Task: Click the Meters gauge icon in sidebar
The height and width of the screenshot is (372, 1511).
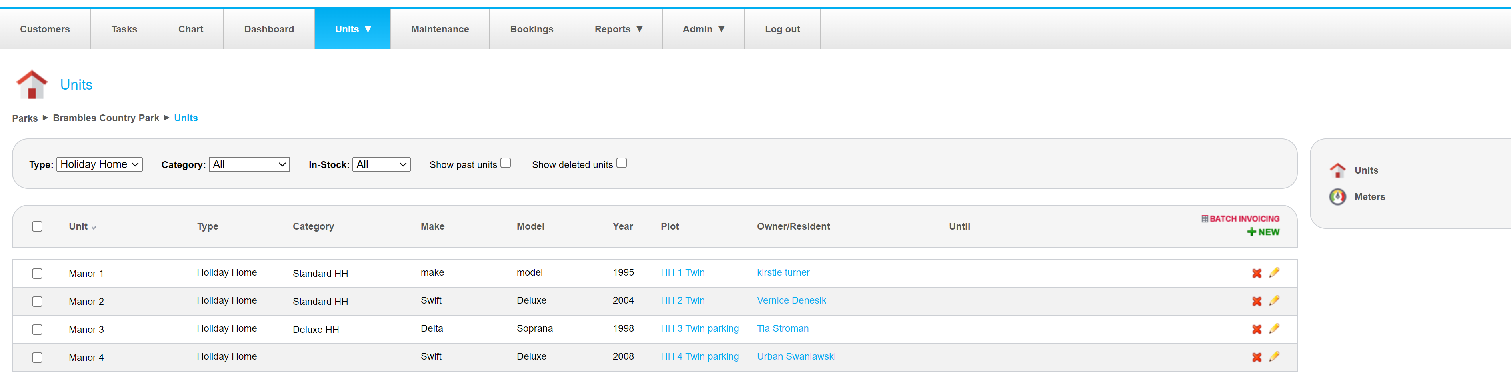Action: click(1337, 196)
